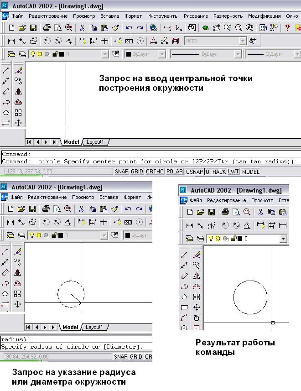Select the Line tool in the top window
This screenshot has height=391, width=301.
[6, 71]
